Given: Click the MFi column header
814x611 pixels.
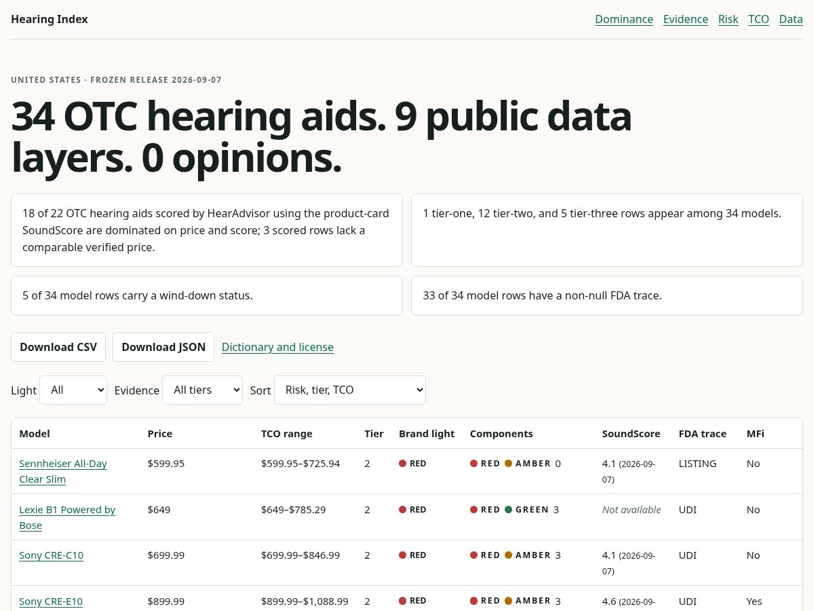Looking at the screenshot, I should 756,434.
